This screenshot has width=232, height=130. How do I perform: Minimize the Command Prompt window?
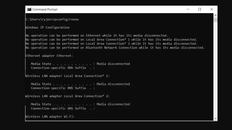[x=188, y=9]
